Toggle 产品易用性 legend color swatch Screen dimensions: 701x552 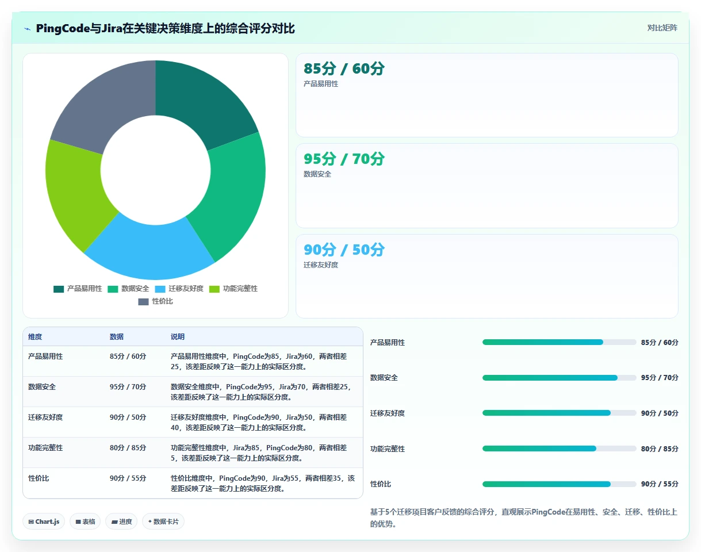(x=59, y=289)
